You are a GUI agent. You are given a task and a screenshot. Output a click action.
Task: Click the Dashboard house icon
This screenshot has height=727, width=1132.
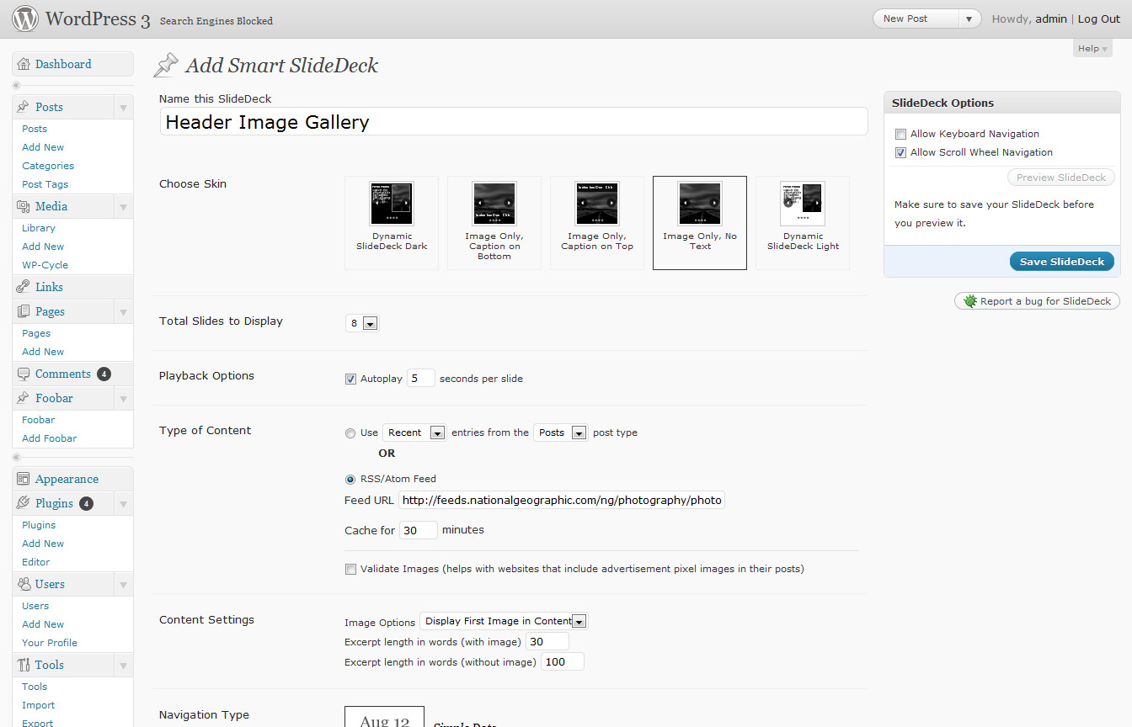point(24,64)
